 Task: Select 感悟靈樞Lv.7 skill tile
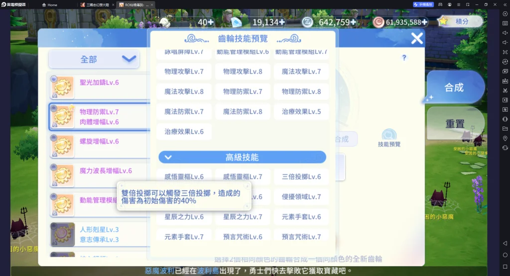(x=243, y=177)
